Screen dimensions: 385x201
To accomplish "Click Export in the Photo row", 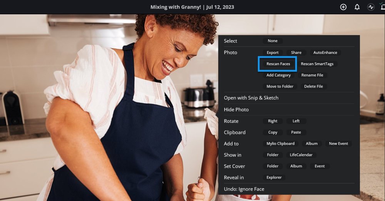I will (x=273, y=53).
